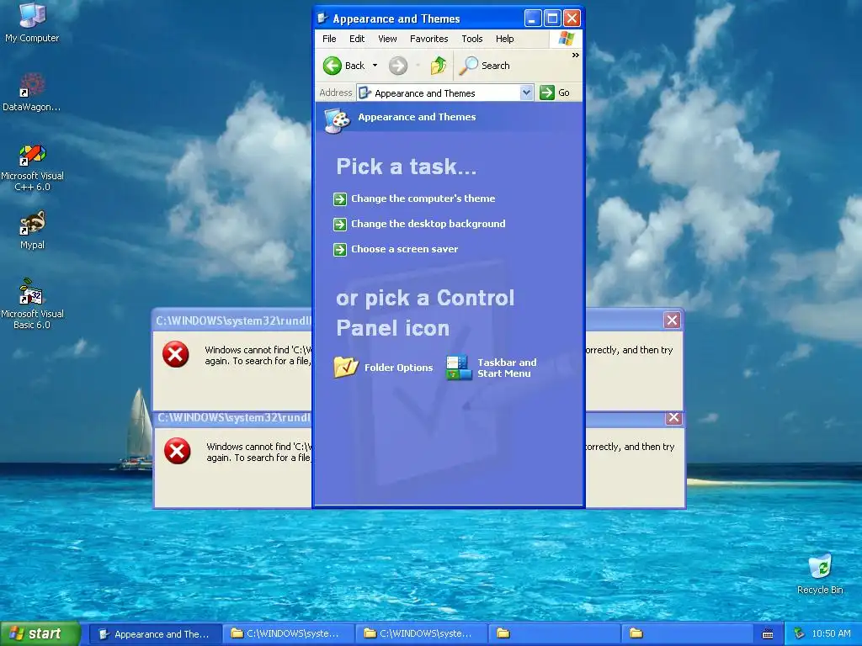Click the keyboard icon in taskbar
862x646 pixels.
tap(768, 634)
